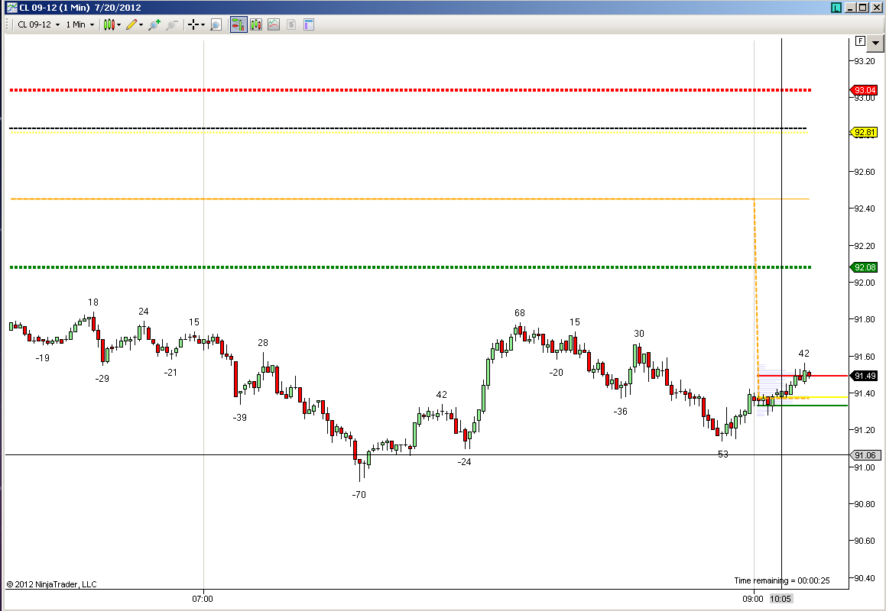Click the swing label -70

pyautogui.click(x=359, y=495)
